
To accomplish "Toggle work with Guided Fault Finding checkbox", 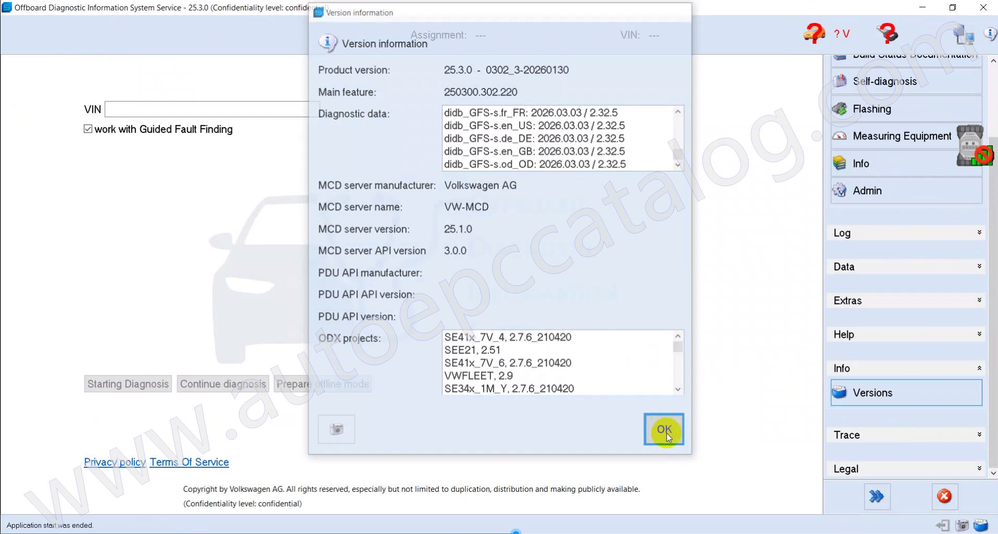I will tap(88, 129).
